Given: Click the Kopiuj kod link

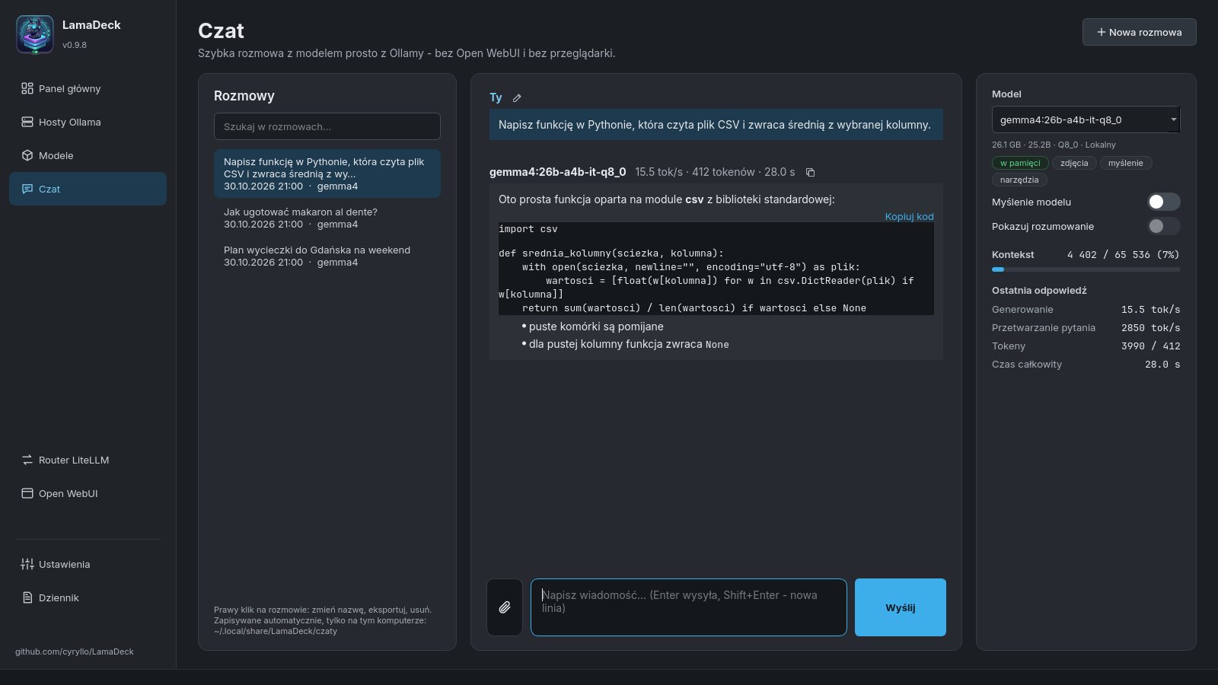Looking at the screenshot, I should 909,216.
